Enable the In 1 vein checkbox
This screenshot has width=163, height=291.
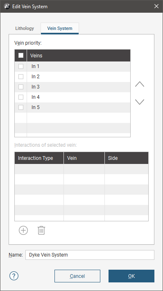(x=21, y=66)
